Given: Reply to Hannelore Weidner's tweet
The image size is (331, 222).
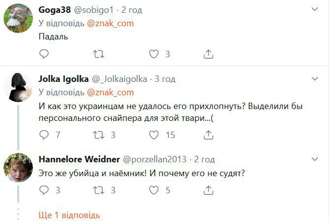Looking at the screenshot, I should (x=44, y=190).
